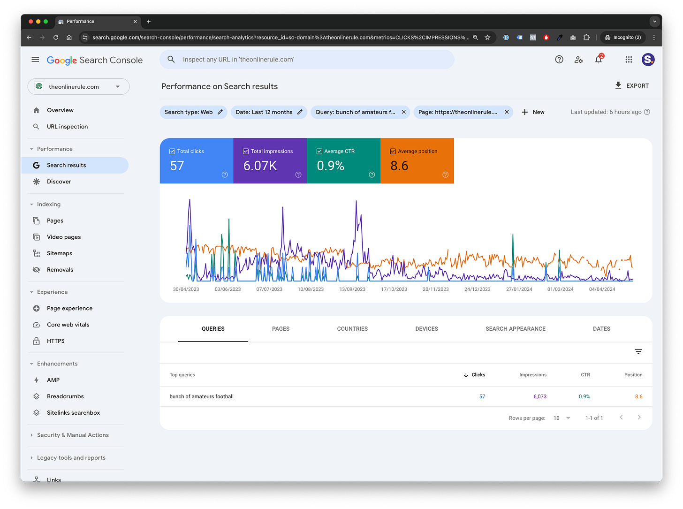The width and height of the screenshot is (683, 509).
Task: Open Average position help icon
Action: point(446,175)
